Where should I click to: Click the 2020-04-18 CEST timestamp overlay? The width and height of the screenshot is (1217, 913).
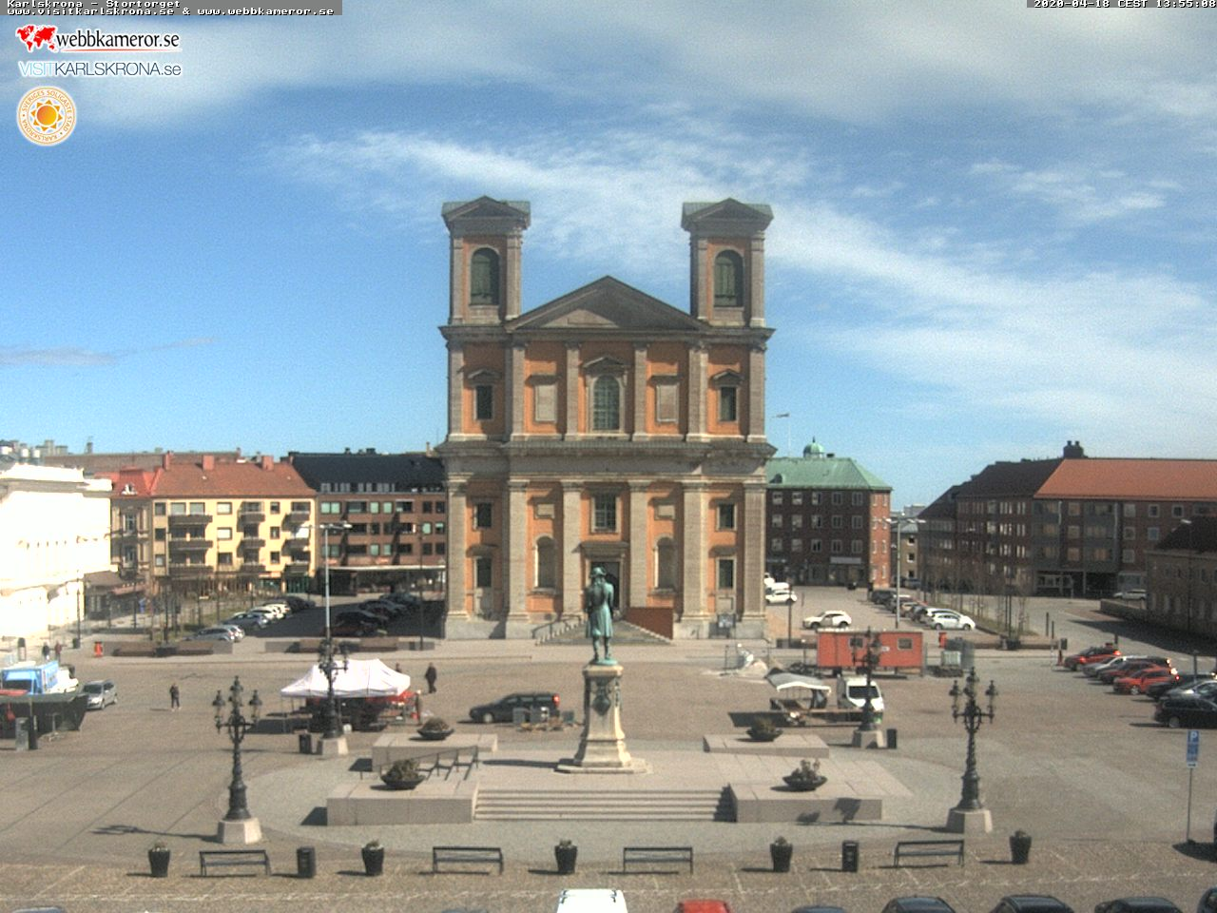pos(1124,4)
